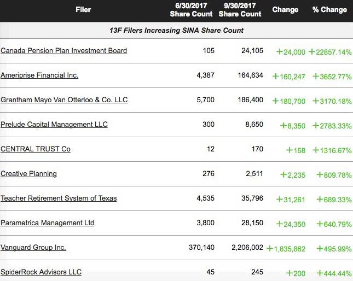This screenshot has width=353, height=281.
Task: Click the +3652.77% value
Action: point(332,77)
